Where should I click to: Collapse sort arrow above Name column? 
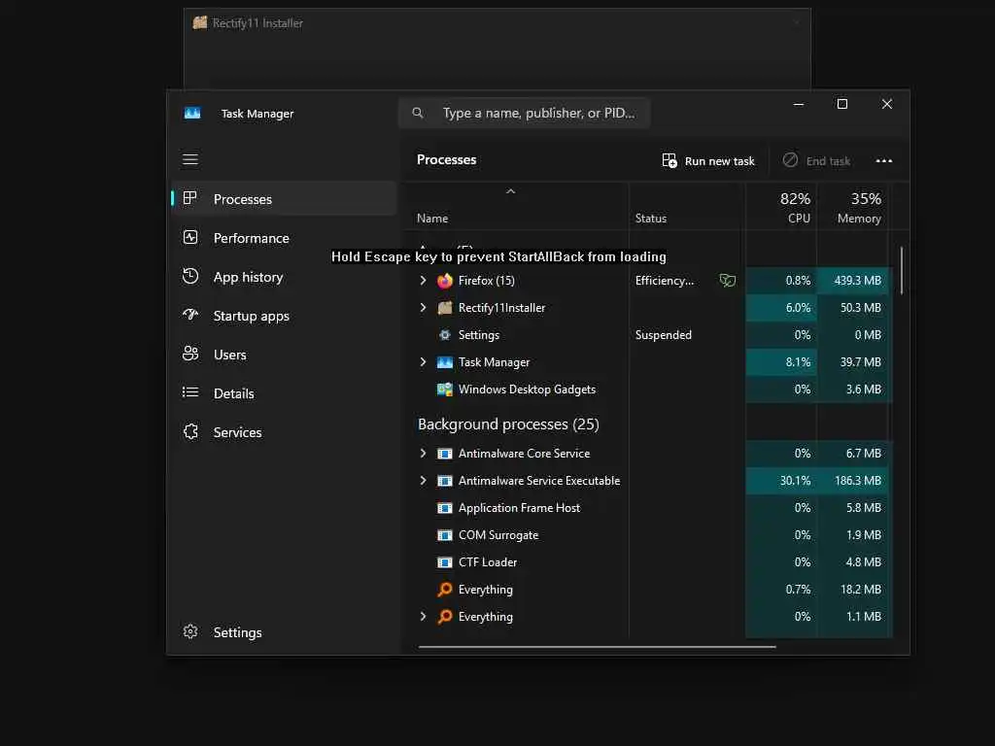click(x=510, y=191)
